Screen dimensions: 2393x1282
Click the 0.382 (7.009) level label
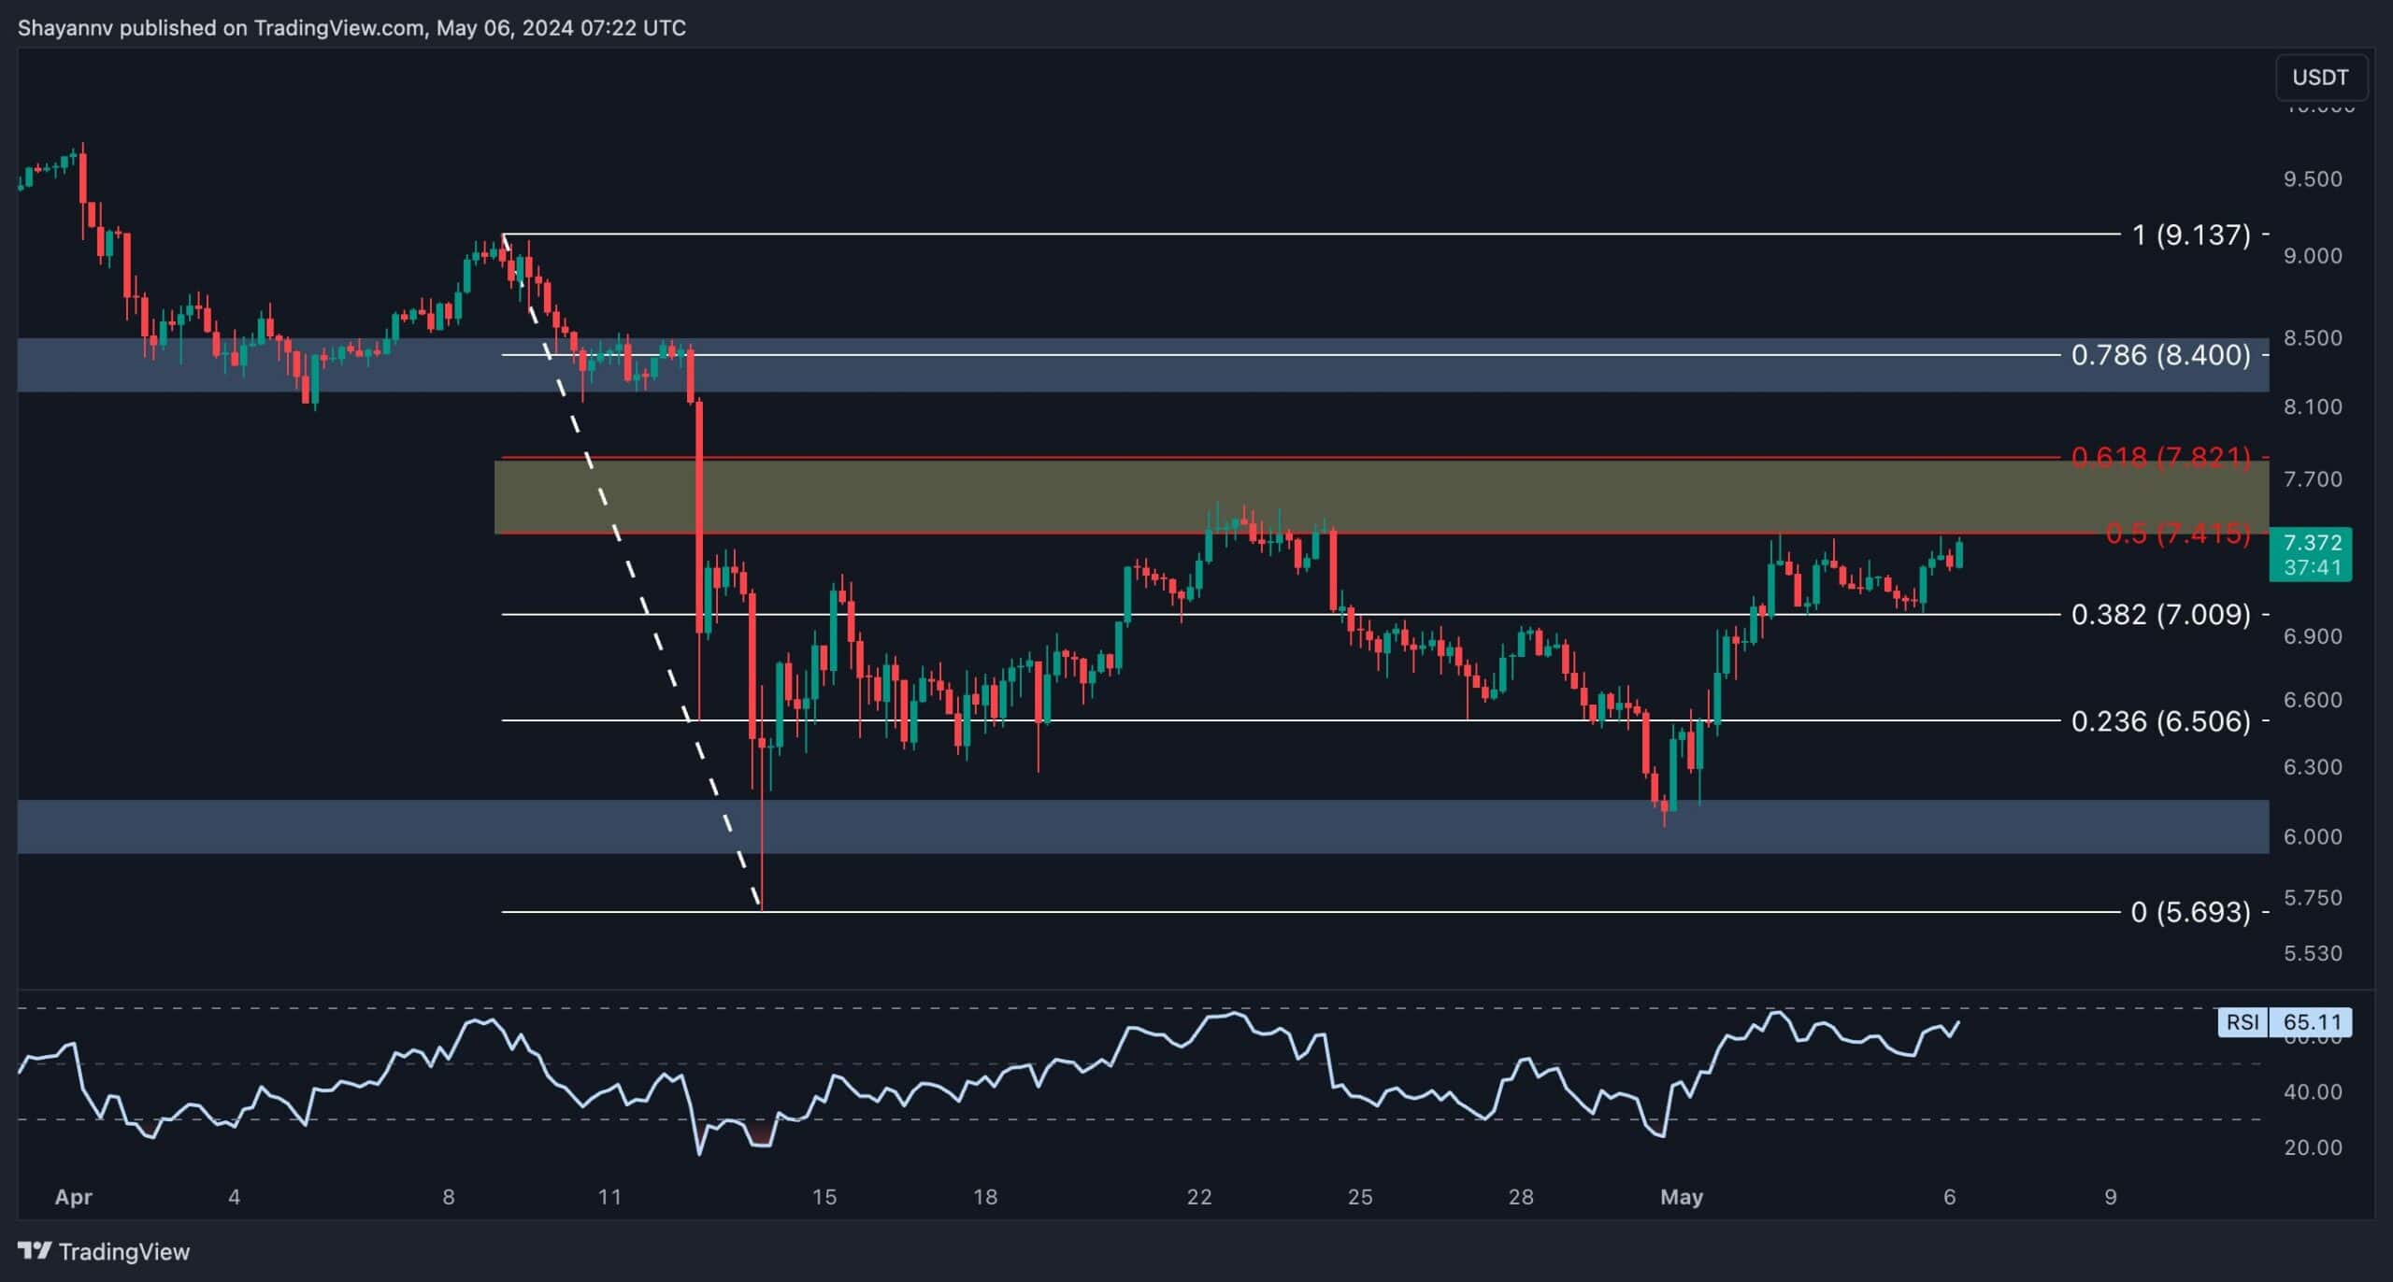2160,615
